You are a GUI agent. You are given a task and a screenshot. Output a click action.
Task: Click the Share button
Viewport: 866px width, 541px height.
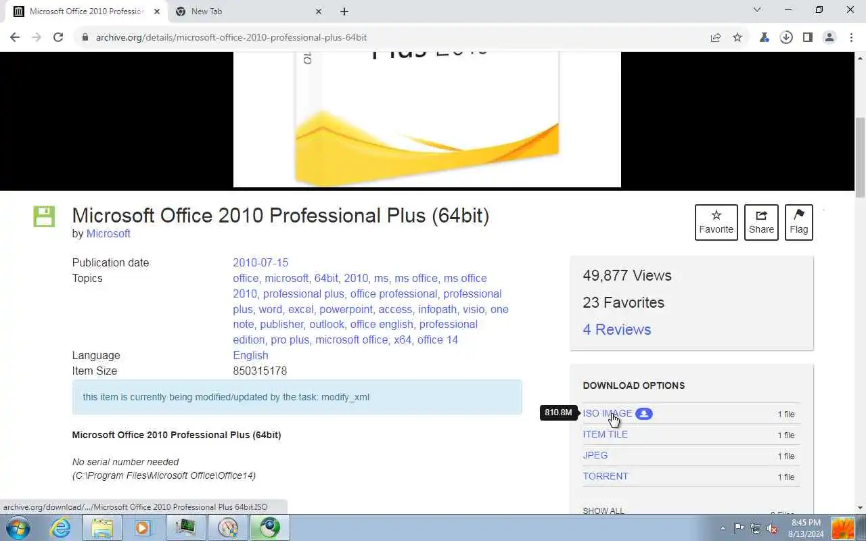[761, 222]
